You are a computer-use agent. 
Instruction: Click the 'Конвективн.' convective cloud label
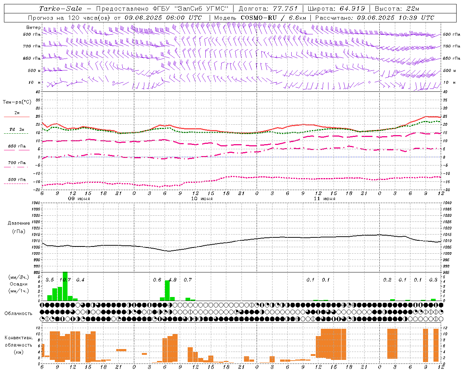click(19, 338)
